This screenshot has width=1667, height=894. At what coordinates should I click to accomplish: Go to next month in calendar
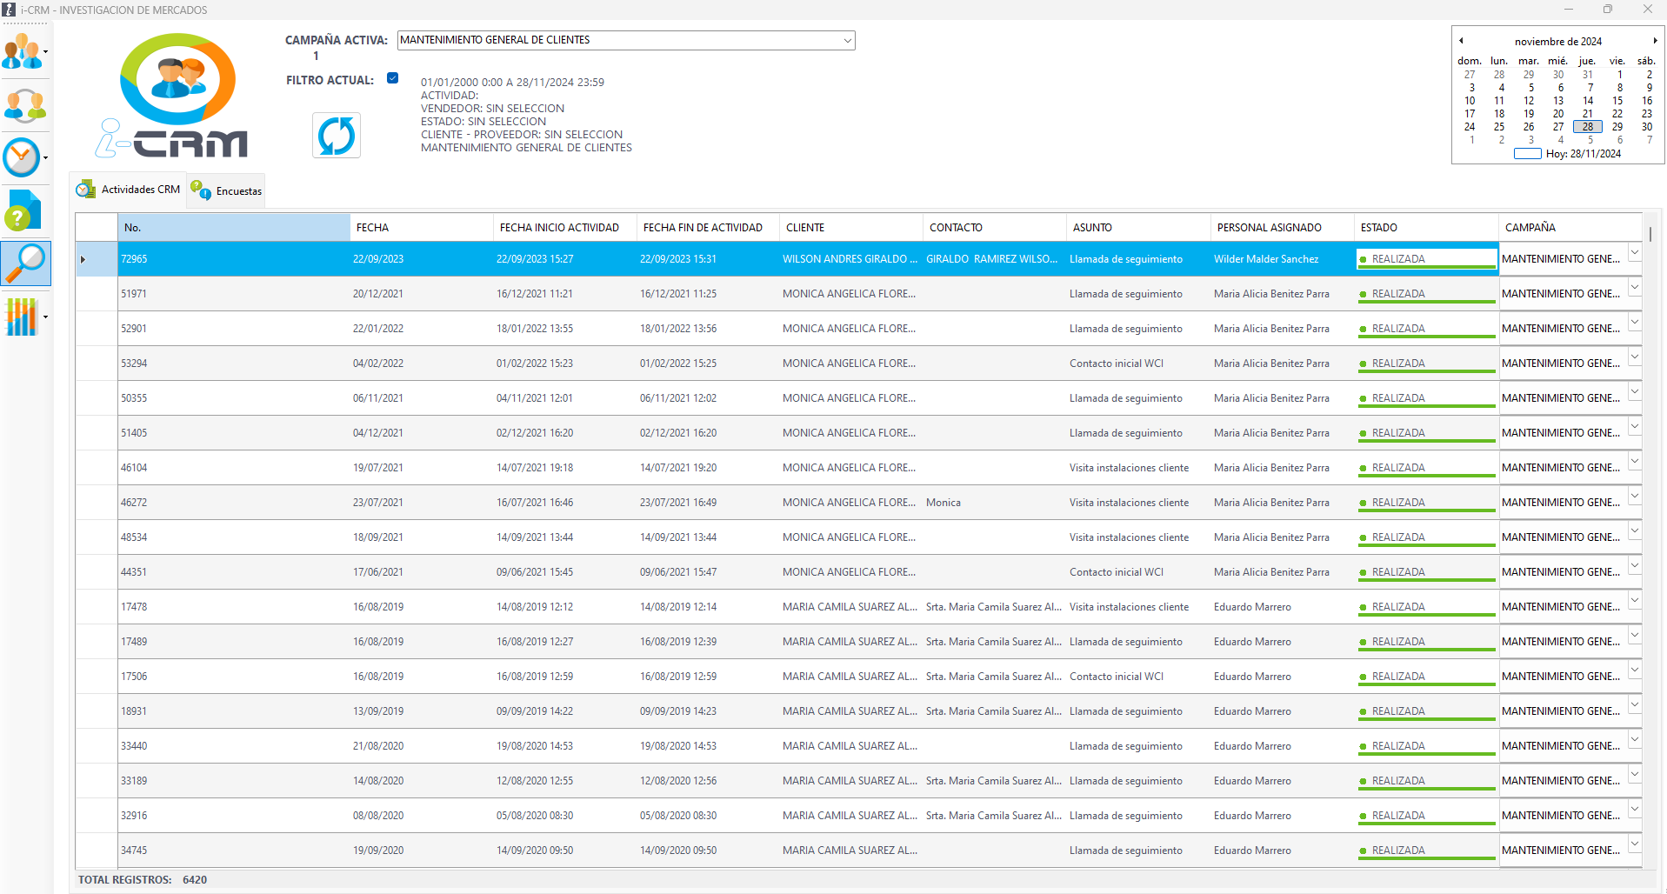click(x=1655, y=41)
